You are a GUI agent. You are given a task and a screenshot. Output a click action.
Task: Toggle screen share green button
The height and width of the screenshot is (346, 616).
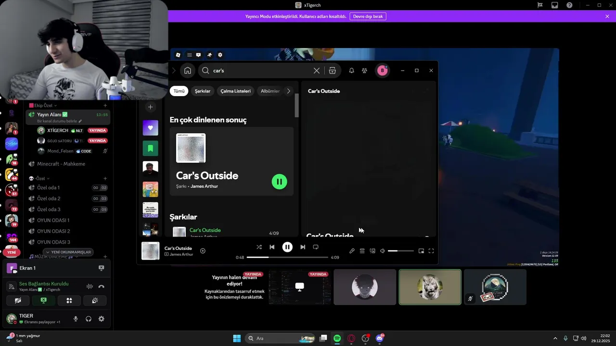43,300
